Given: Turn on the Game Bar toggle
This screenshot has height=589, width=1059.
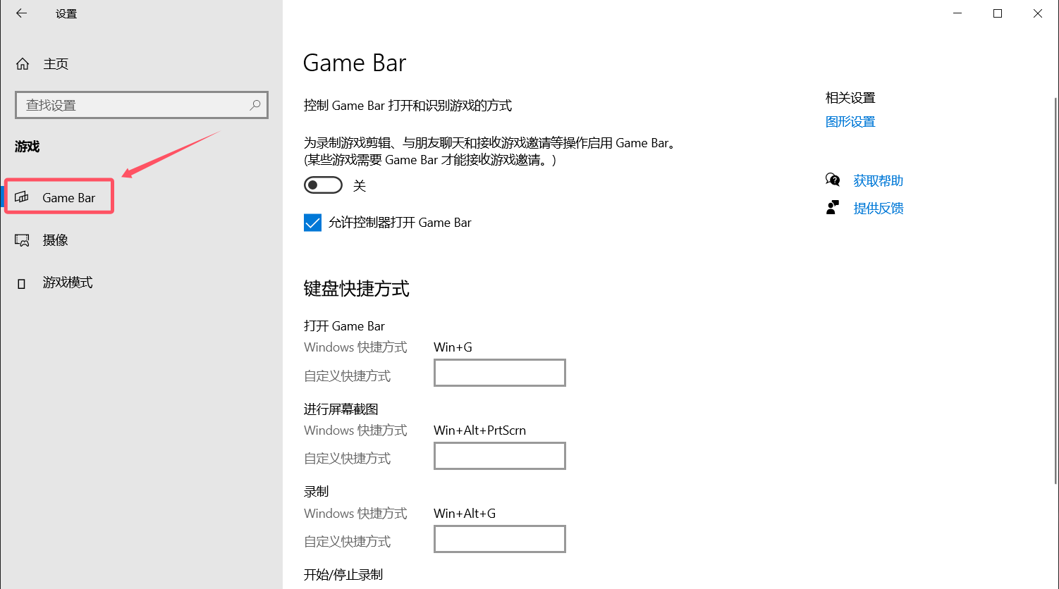Looking at the screenshot, I should point(323,185).
